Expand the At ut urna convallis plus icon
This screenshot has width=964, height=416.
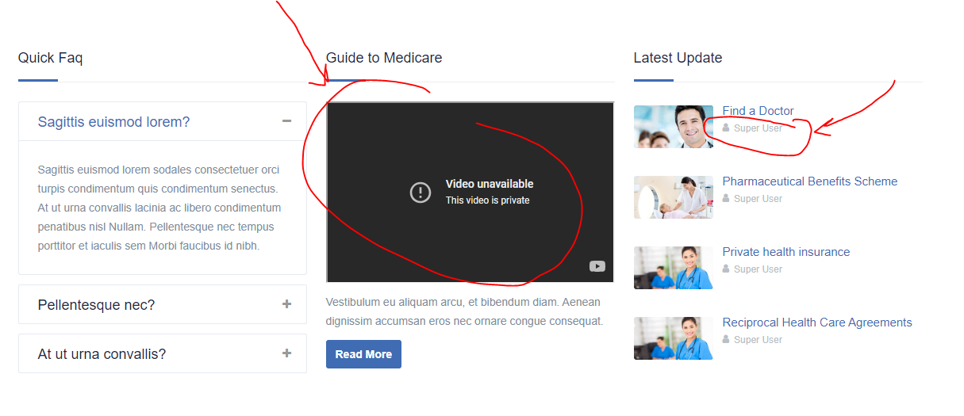286,353
